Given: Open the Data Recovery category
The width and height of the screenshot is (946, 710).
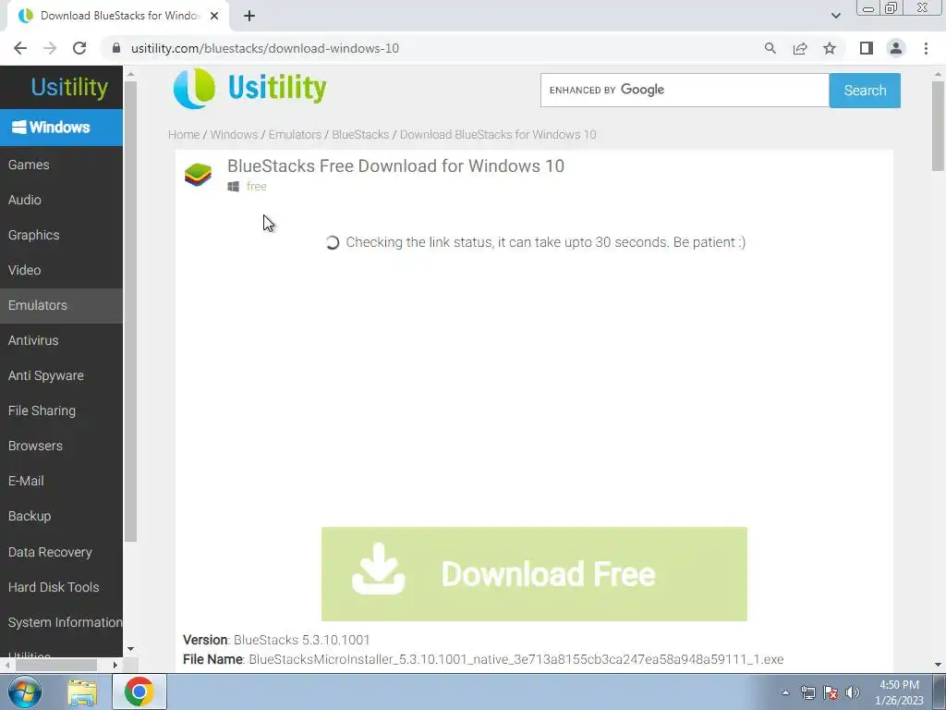Looking at the screenshot, I should 50,552.
